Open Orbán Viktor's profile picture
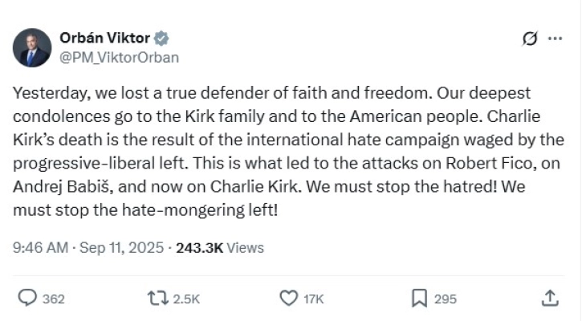Image resolution: width=586 pixels, height=321 pixels. (32, 47)
